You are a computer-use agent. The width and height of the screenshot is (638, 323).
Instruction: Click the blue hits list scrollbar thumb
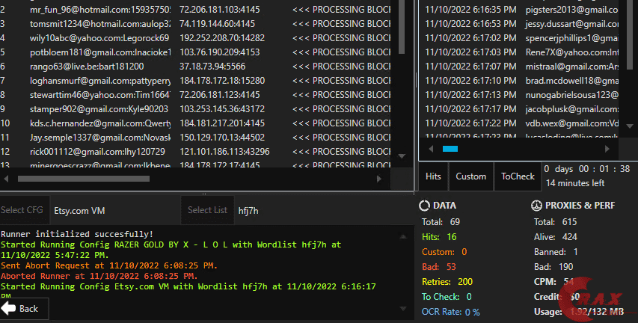(450, 149)
